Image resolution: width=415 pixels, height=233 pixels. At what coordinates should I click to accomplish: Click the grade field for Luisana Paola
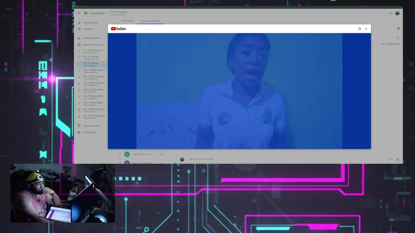(161, 154)
